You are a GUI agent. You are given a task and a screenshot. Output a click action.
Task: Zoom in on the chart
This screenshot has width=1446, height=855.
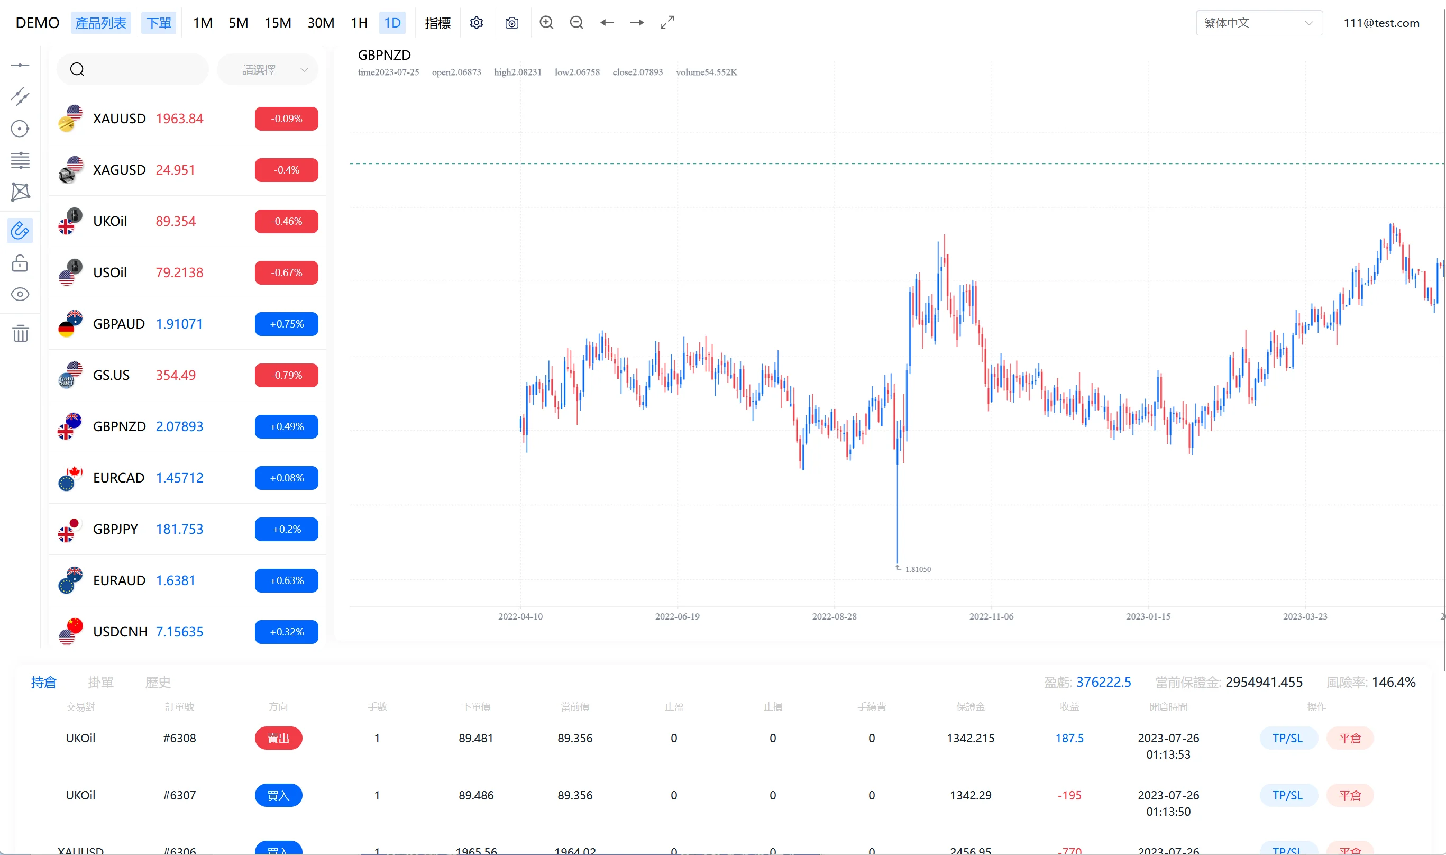point(546,23)
